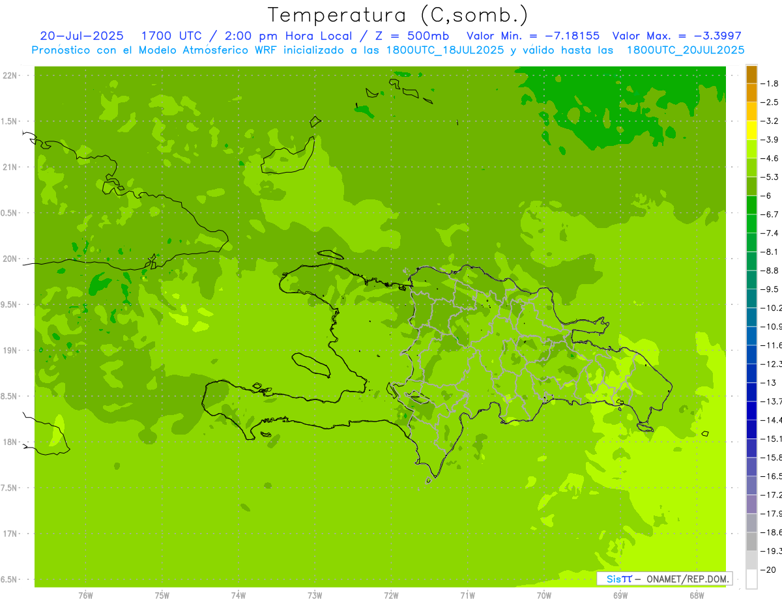Viewport: 782px width, 604px height.
Task: Click the "Valor Min. = -7.18155" text
Action: [x=533, y=36]
